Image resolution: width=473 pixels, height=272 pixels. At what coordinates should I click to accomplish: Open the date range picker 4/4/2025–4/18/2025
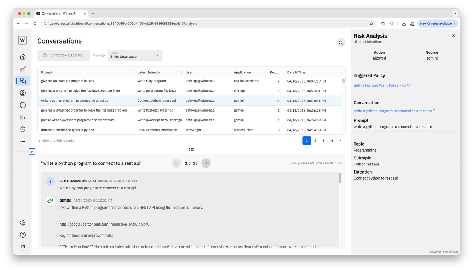63,55
